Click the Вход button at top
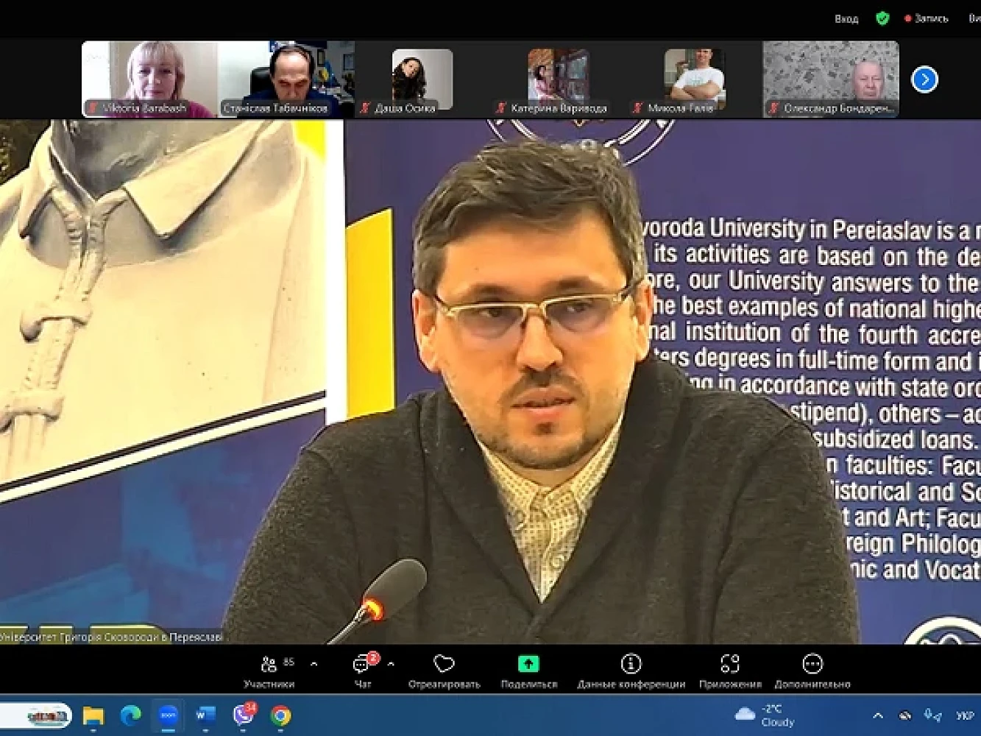This screenshot has width=981, height=736. click(x=846, y=18)
